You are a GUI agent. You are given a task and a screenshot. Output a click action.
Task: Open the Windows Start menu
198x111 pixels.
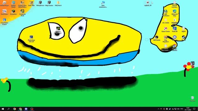[x=3, y=109]
